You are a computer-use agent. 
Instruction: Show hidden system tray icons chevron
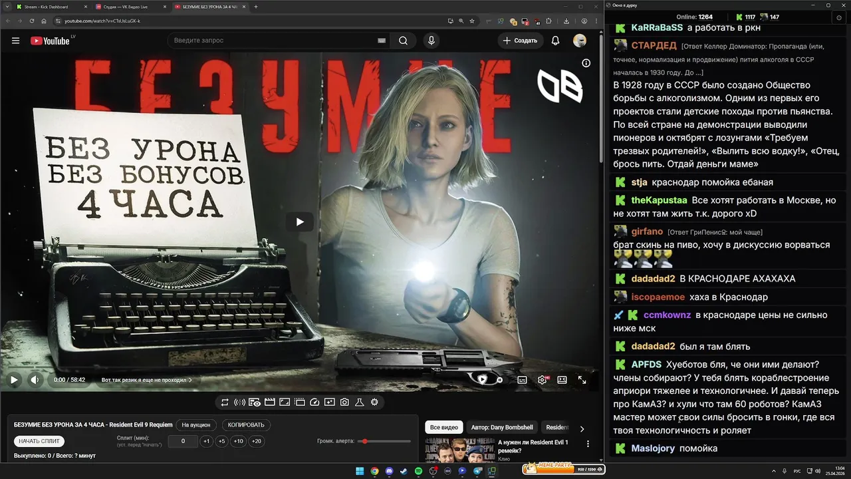(x=774, y=471)
